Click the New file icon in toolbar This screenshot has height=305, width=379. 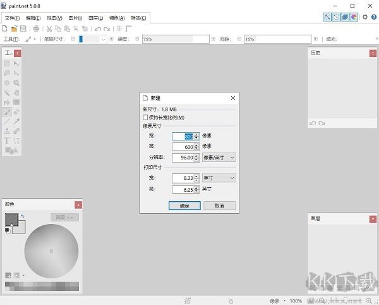[x=4, y=28]
